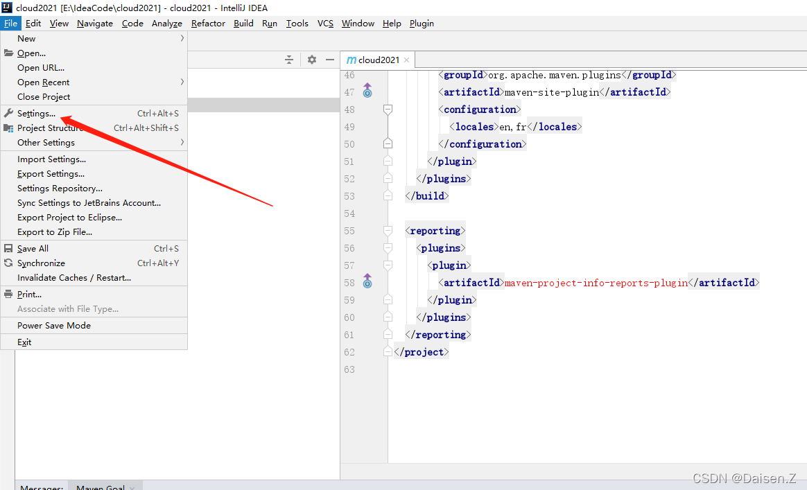
Task: Click the folder icon beside Open...
Action: pyautogui.click(x=8, y=53)
